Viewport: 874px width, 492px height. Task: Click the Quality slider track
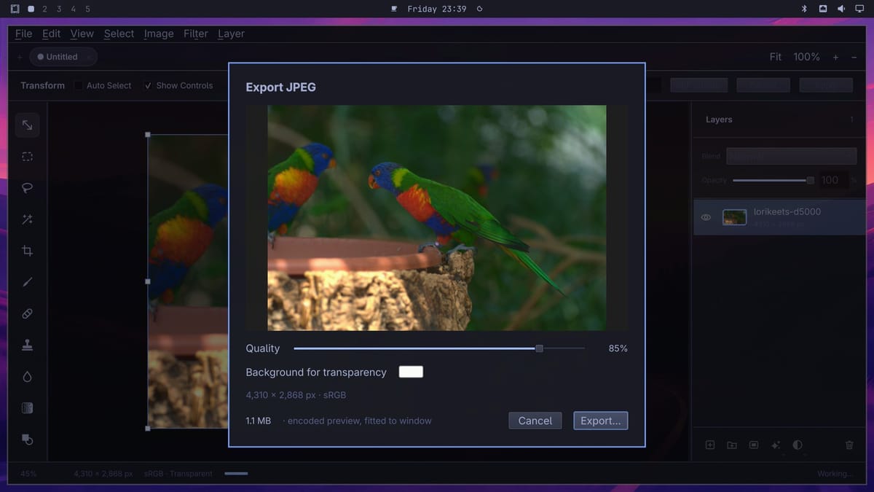pos(439,348)
